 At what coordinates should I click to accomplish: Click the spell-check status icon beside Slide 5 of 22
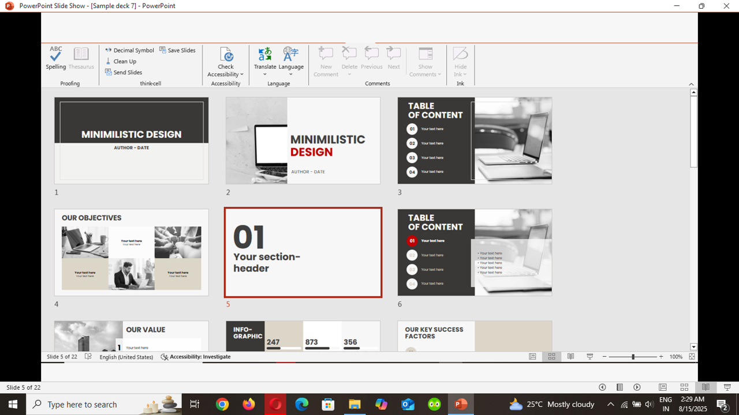pyautogui.click(x=88, y=357)
